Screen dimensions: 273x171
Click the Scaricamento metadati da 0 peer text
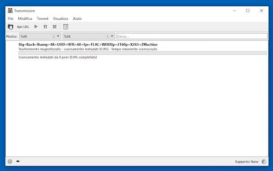58,57
